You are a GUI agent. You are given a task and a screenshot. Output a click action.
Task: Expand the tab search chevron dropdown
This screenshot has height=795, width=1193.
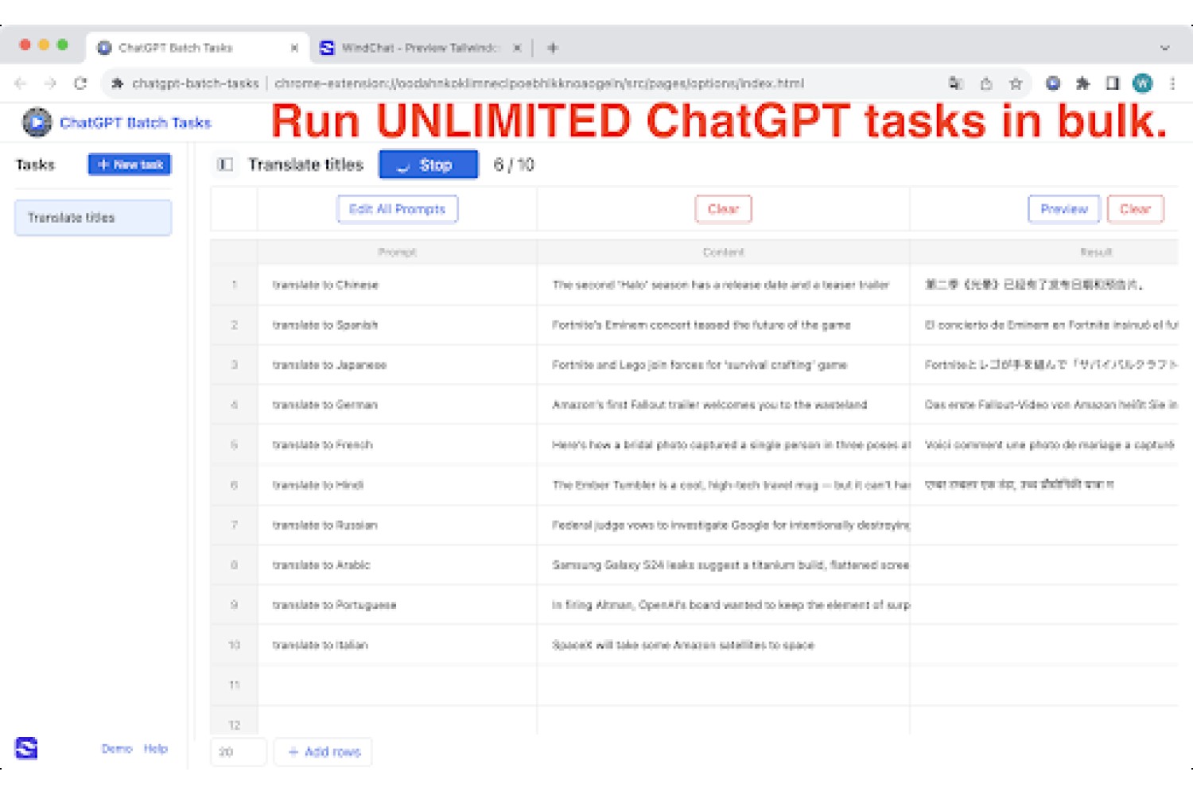point(1165,48)
